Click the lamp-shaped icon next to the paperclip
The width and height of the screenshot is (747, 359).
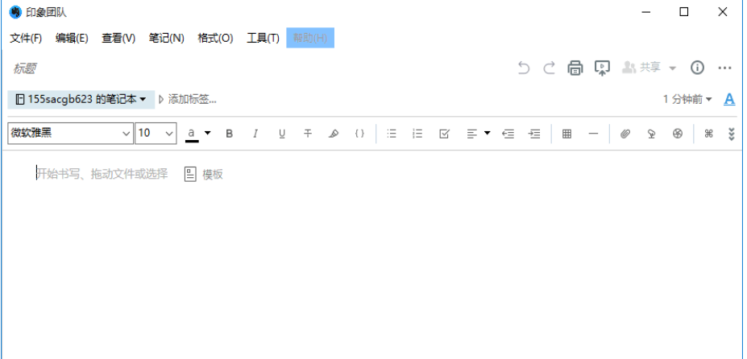pyautogui.click(x=651, y=134)
